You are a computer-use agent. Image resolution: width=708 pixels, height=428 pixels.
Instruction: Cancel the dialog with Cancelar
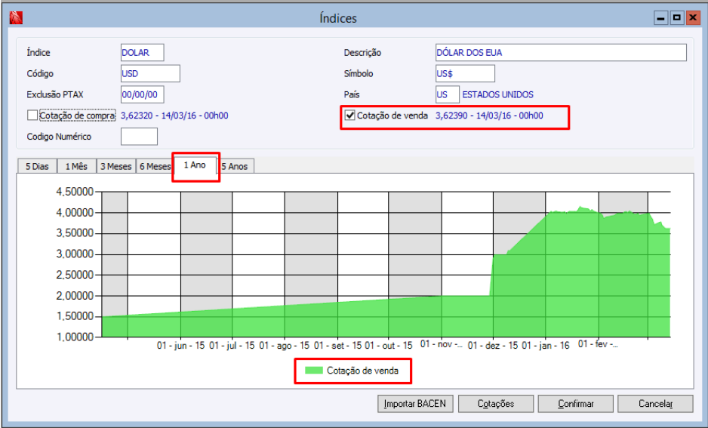coord(655,404)
